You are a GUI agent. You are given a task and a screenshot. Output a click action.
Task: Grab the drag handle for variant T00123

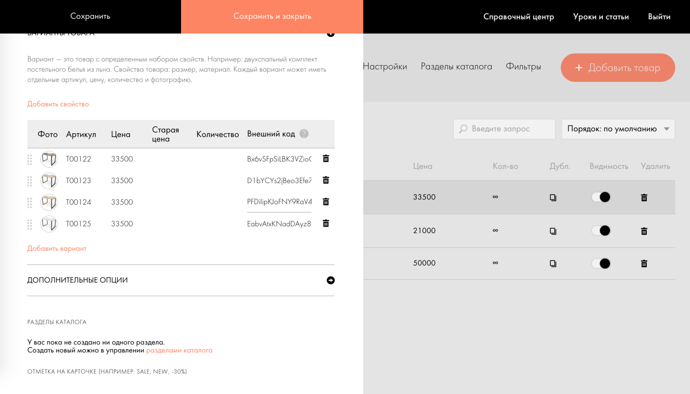30,181
